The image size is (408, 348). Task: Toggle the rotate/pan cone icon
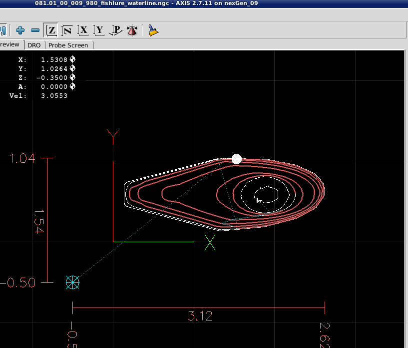click(132, 30)
